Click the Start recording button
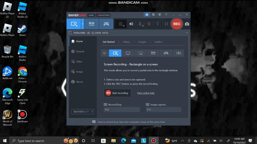Viewport: 257px width, 144px height. coord(117,93)
